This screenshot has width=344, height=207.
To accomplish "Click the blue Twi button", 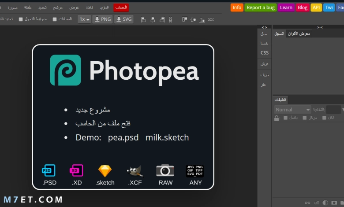I will (x=329, y=7).
